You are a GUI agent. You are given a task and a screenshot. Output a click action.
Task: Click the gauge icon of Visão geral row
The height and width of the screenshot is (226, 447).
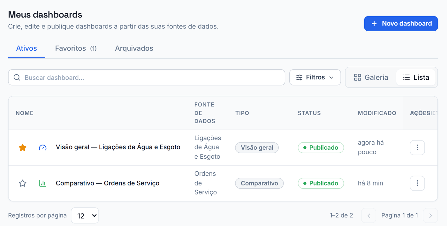point(42,147)
